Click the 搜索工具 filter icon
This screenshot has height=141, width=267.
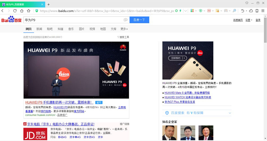tap(118, 37)
